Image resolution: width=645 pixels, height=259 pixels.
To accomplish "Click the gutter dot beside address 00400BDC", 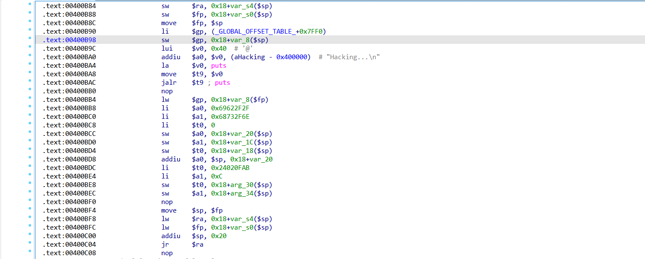I will coord(29,167).
